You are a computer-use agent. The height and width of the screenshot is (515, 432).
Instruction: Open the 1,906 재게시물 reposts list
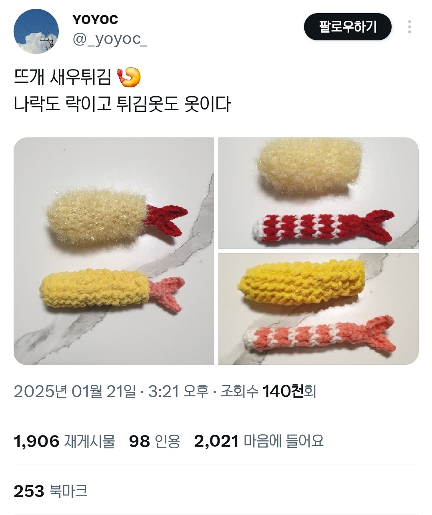[64, 441]
